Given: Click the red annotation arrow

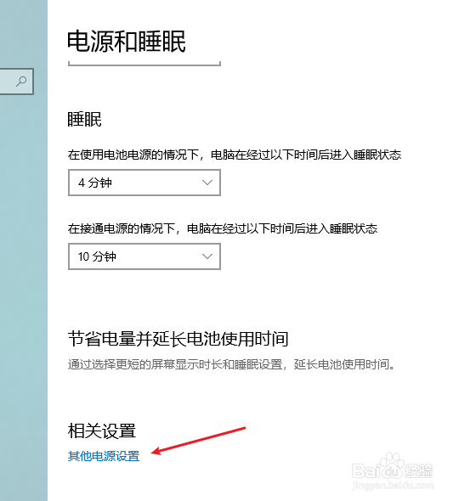Looking at the screenshot, I should point(198,441).
